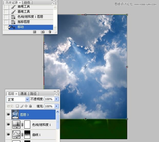Toggle history brush source box beside 移动
Screen dimensions: 159x142
click(6, 27)
